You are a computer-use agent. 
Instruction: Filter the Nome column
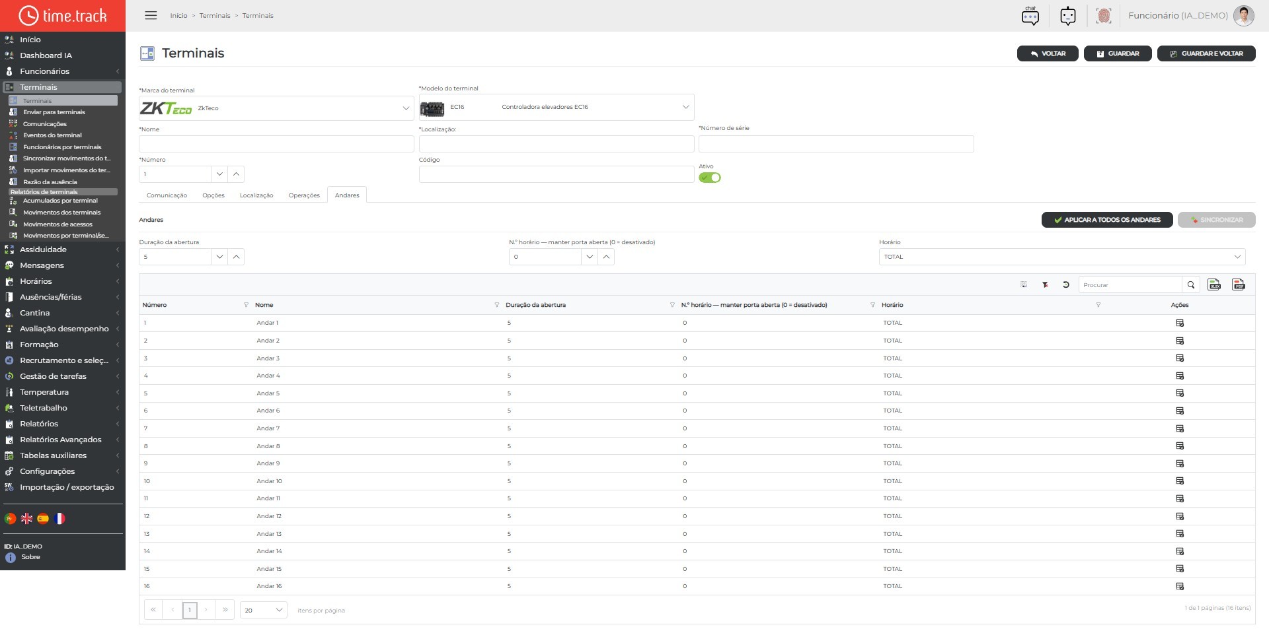point(496,305)
